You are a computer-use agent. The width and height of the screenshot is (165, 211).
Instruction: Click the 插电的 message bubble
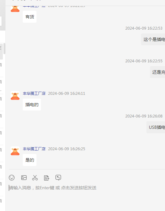pos(32,105)
